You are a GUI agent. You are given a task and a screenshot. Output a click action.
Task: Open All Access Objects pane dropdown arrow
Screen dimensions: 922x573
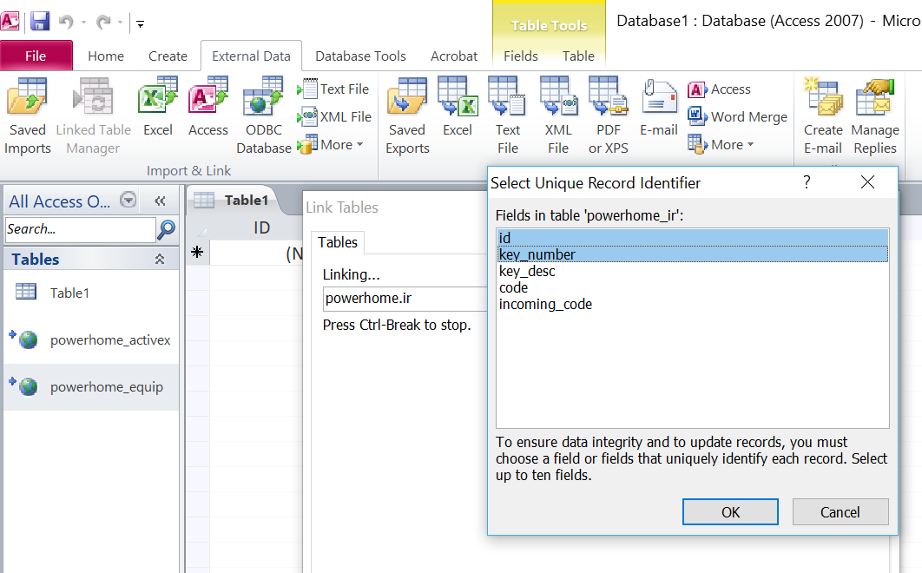128,201
